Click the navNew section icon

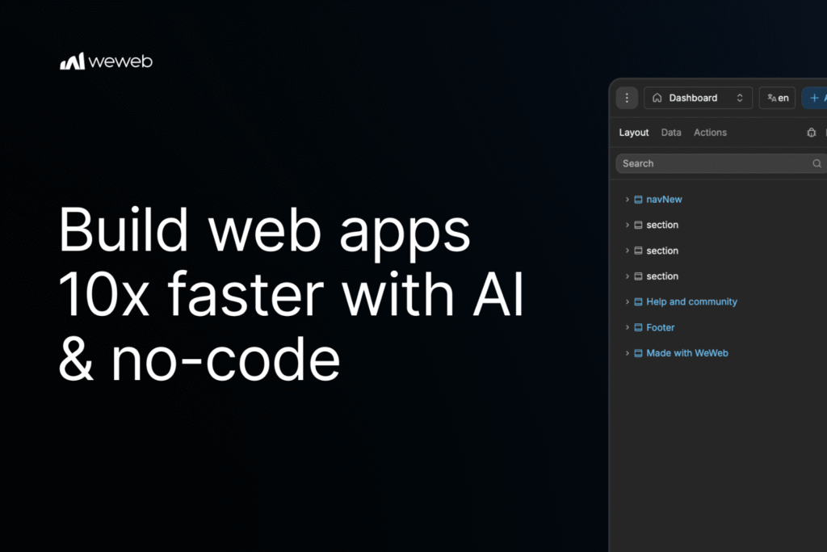point(638,200)
